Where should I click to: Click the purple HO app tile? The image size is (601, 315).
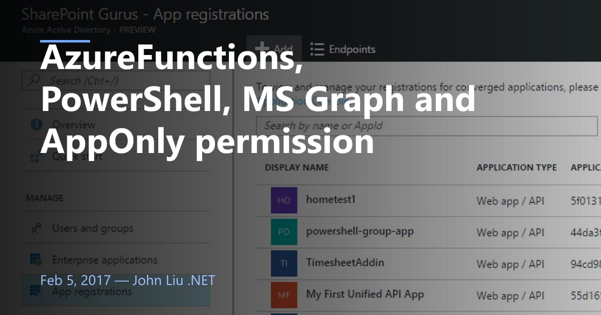(284, 200)
